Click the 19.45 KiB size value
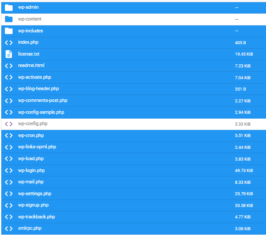 point(244,54)
